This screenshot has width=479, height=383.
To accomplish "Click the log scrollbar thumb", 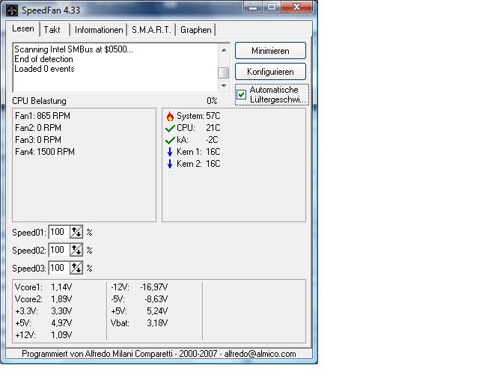I will tap(224, 73).
